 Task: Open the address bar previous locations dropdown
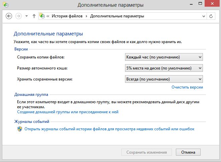click(x=203, y=16)
